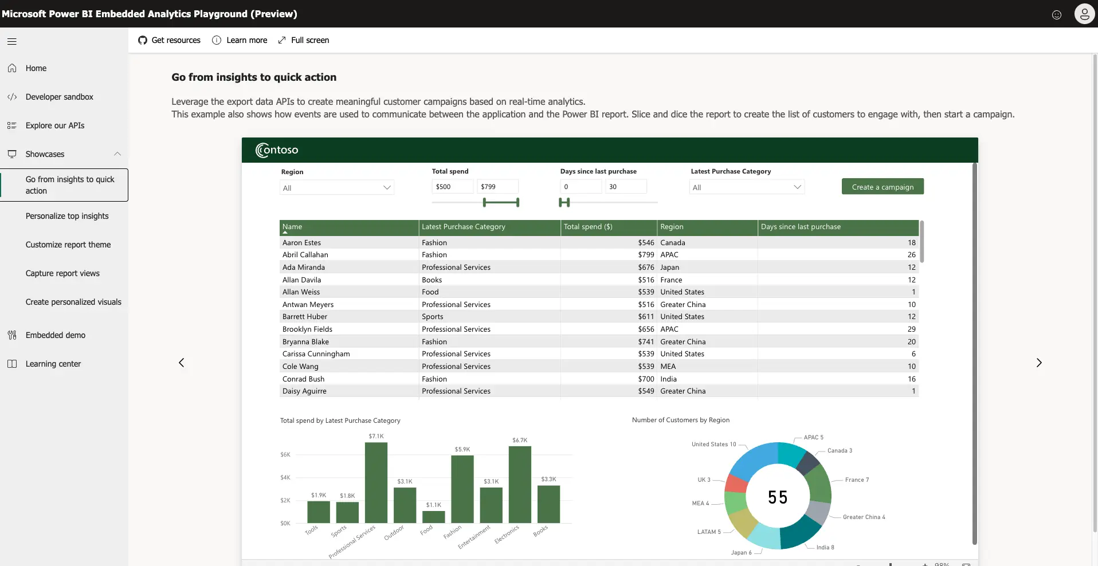The height and width of the screenshot is (566, 1098).
Task: Sort table by Name column header
Action: (349, 227)
